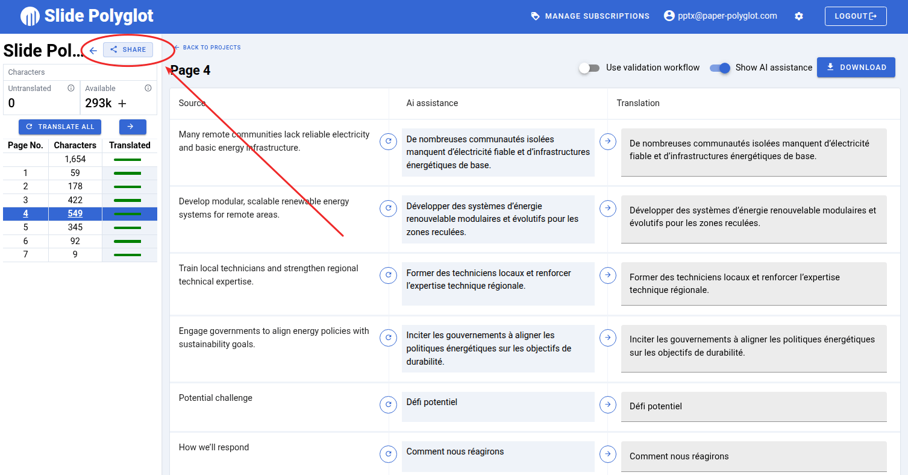Apply AI suggestion for 'Develop modular' row
908x475 pixels.
(x=608, y=208)
